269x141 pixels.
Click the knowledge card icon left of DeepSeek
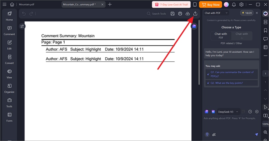[x=207, y=112]
